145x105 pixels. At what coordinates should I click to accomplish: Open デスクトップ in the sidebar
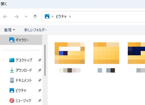tap(24, 60)
